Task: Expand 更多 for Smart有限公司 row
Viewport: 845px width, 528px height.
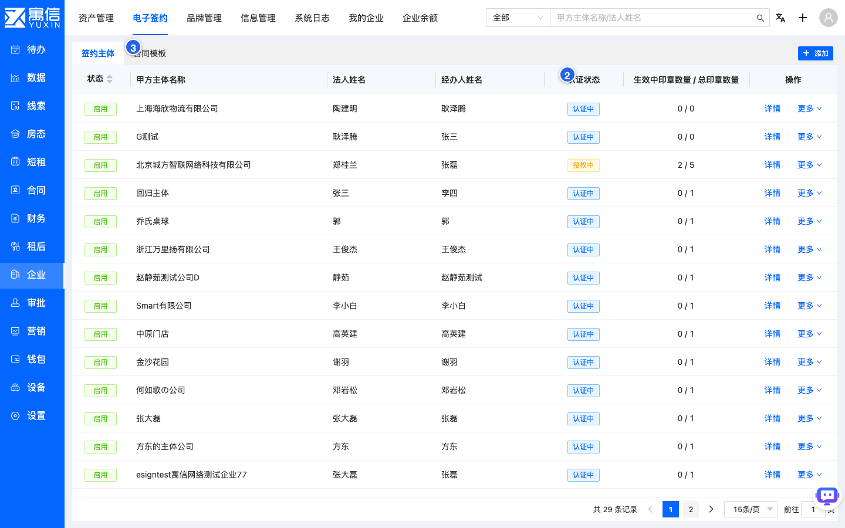Action: pyautogui.click(x=809, y=306)
